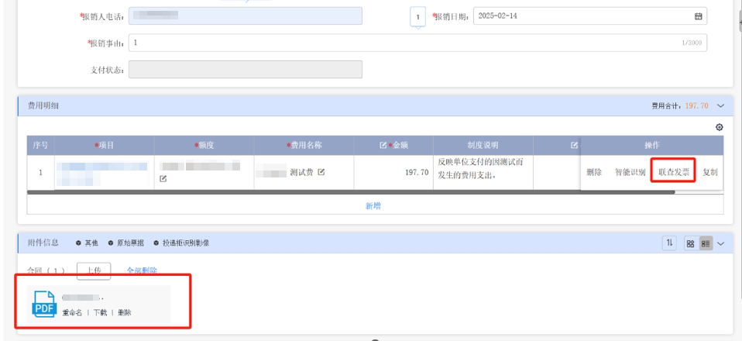Screen dimensions: 742x341
Task: Open the calendar icon for 报销日期
Action: (x=698, y=17)
